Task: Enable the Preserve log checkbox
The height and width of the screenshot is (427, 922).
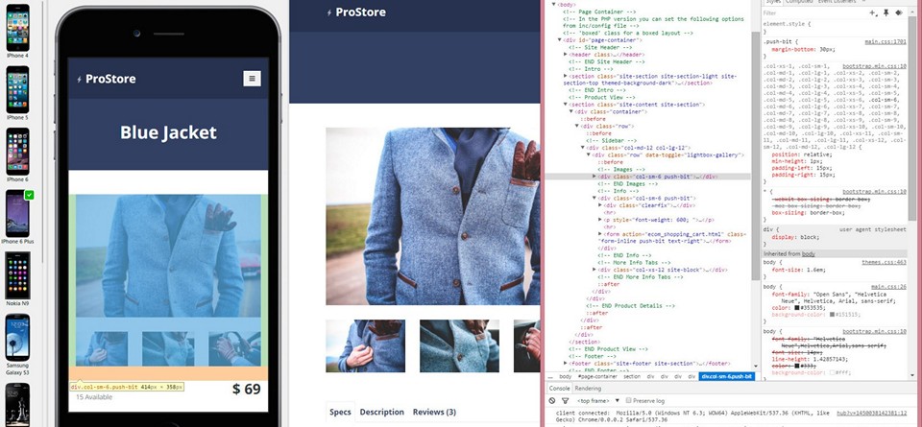Action: (x=629, y=400)
